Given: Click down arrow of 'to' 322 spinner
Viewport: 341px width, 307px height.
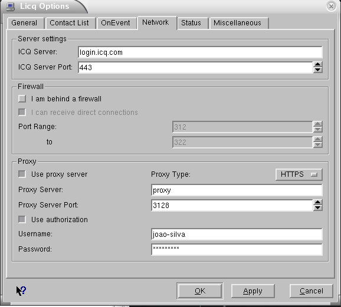Looking at the screenshot, I should point(318,145).
